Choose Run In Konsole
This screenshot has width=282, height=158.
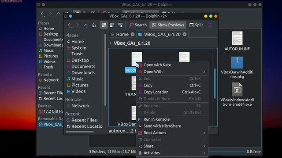172,119
